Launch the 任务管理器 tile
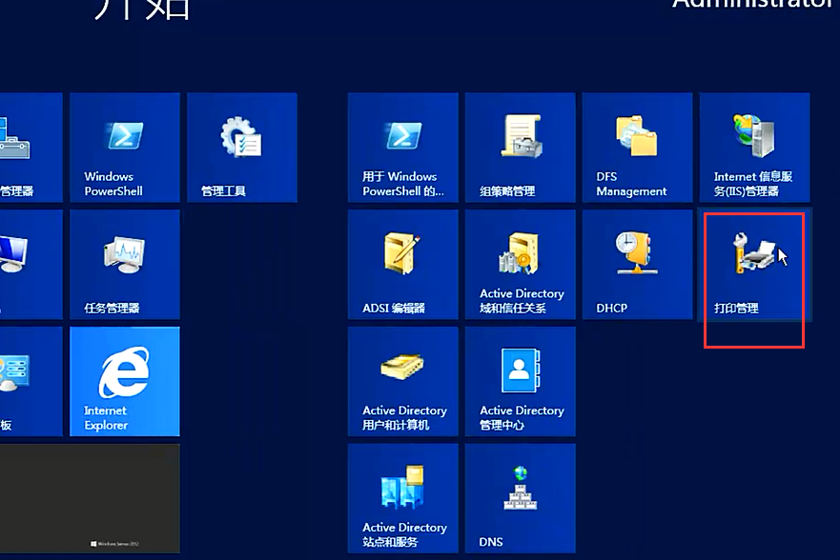The image size is (840, 560). point(125,265)
